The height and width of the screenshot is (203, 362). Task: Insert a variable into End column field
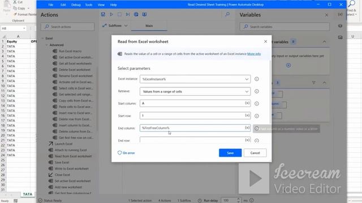tap(247, 128)
